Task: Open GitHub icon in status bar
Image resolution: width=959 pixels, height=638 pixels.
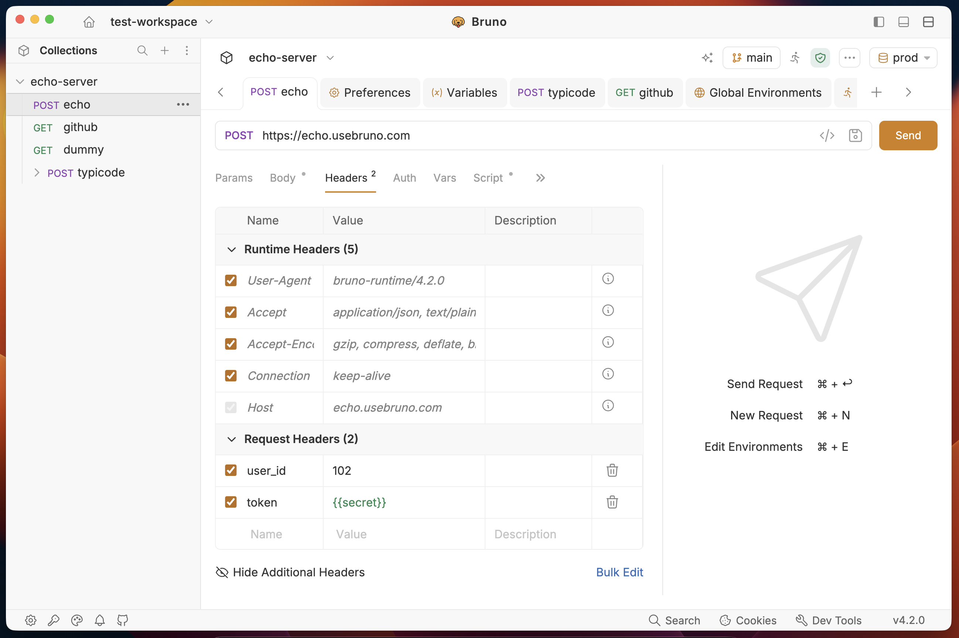Action: pyautogui.click(x=123, y=620)
